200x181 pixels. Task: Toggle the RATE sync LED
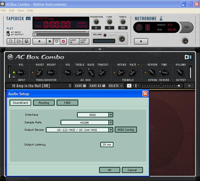[x=138, y=65]
